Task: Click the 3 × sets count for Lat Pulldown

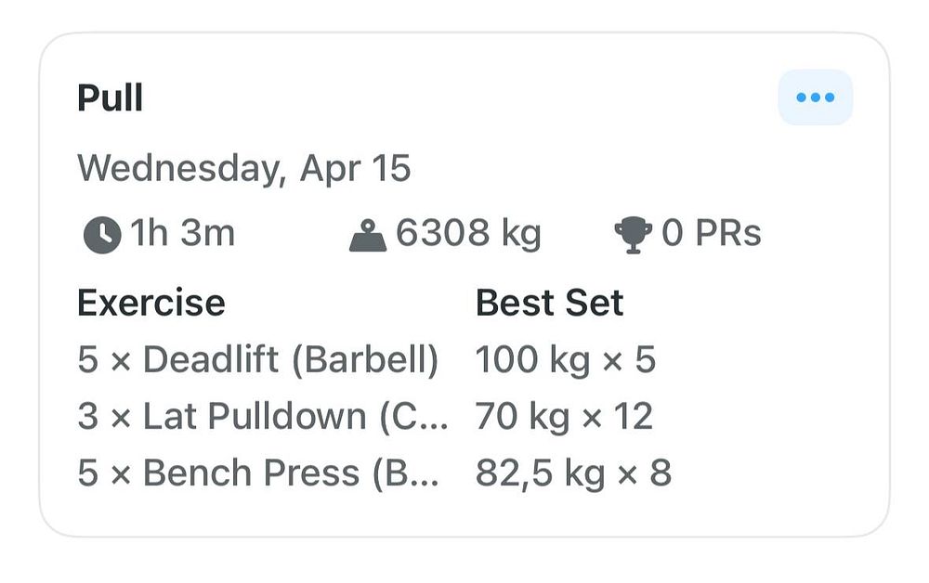Action: pos(104,416)
